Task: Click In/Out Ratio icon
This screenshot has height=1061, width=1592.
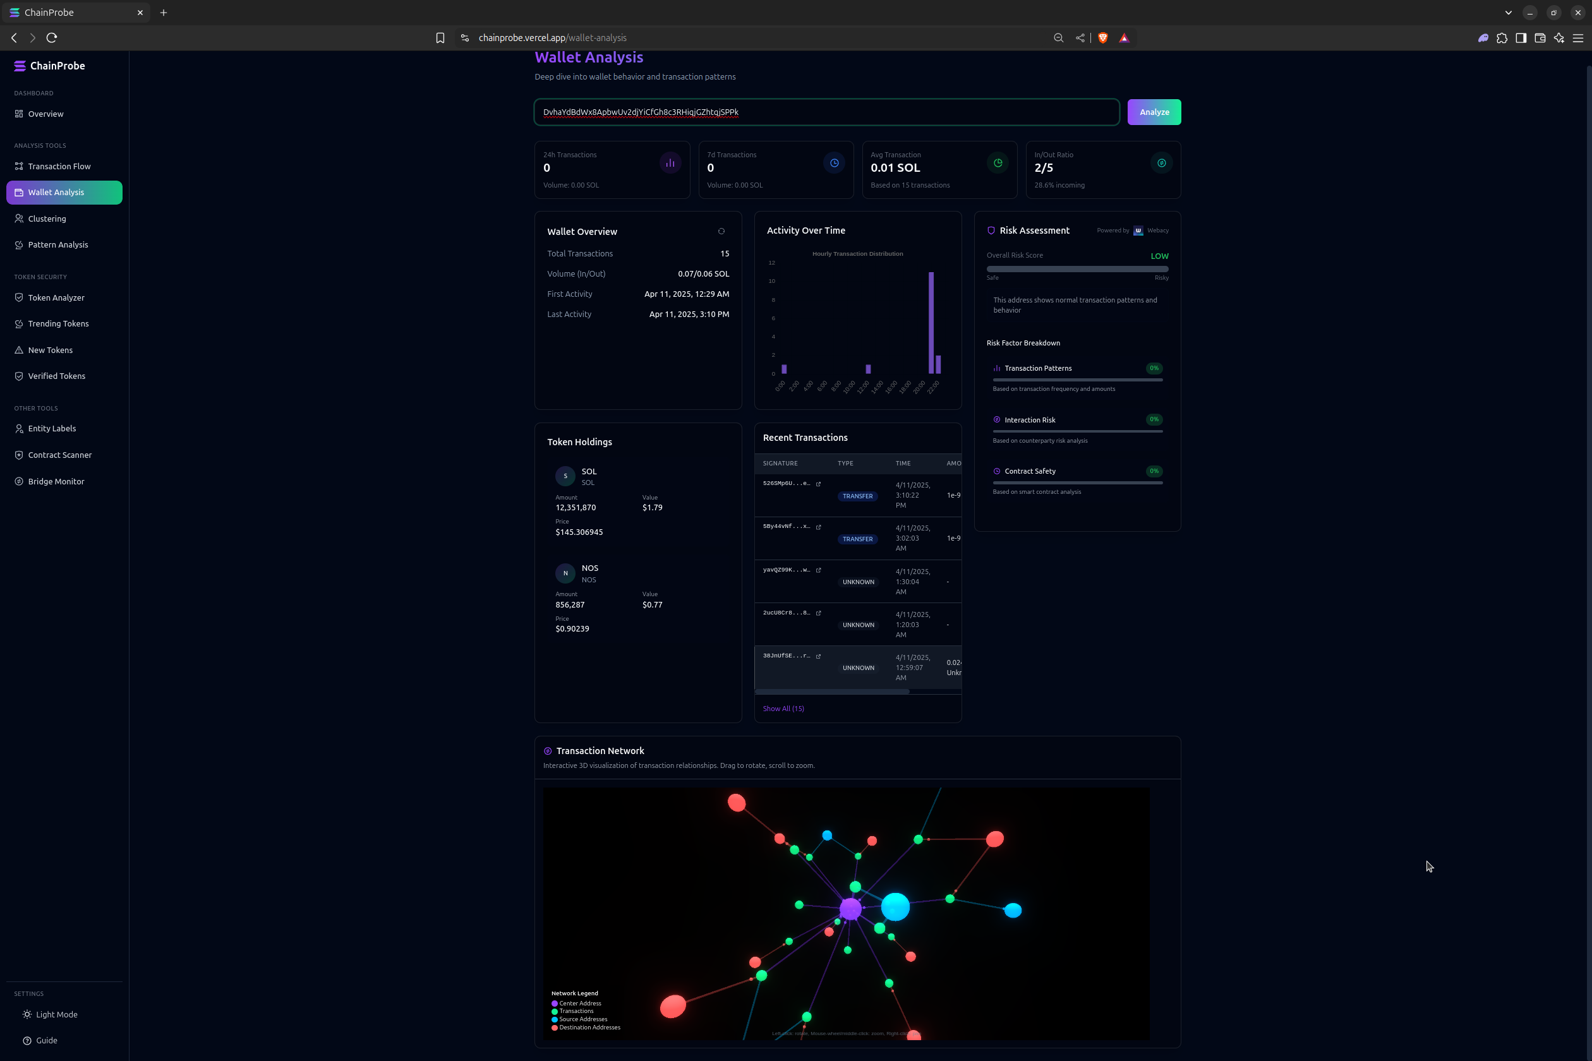Action: pos(1162,163)
